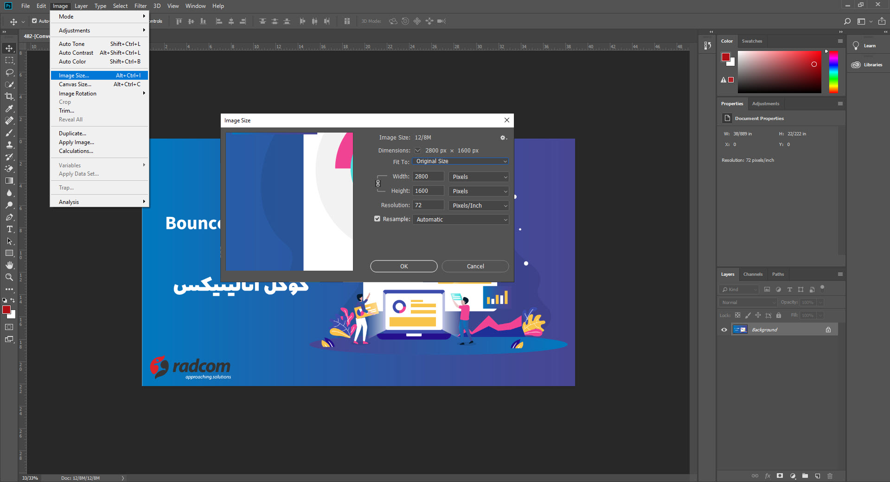
Task: Switch to the Channels tab
Action: (x=753, y=274)
